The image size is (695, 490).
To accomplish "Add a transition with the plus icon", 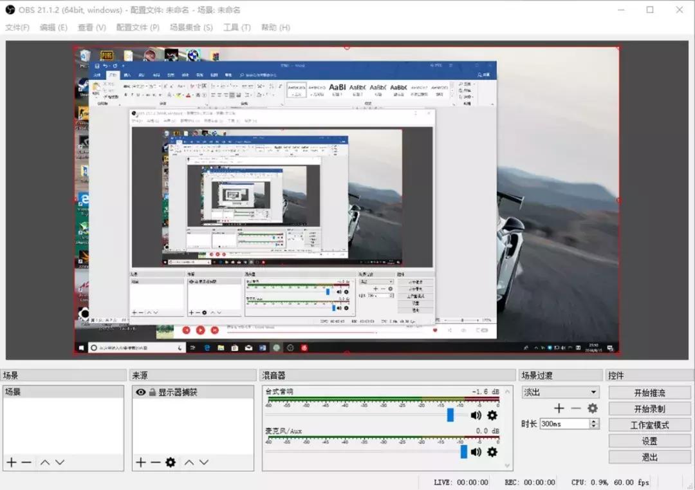I will tap(559, 408).
